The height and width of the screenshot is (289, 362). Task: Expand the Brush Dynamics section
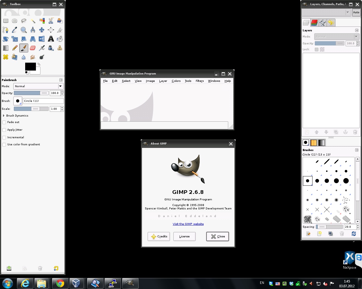[4, 116]
